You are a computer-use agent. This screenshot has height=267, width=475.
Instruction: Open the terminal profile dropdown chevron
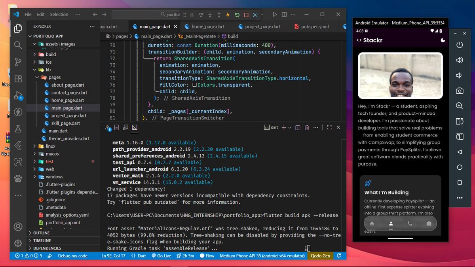[290, 127]
